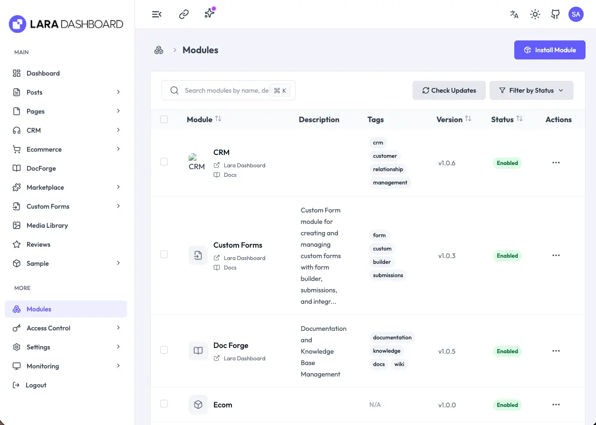Open Lara Dashboard link under CRM
This screenshot has height=425, width=596.
coord(244,165)
